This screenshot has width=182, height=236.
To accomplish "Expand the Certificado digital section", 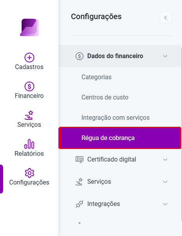I will pos(165,160).
